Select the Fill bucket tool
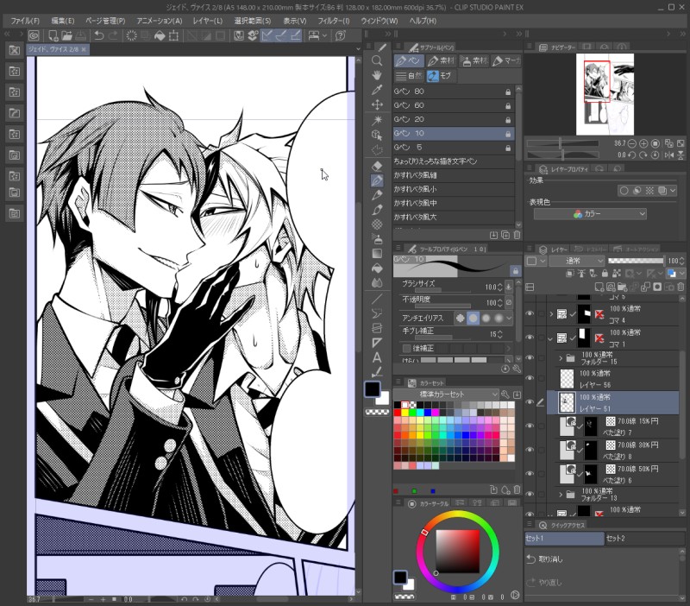This screenshot has height=606, width=690. tap(377, 268)
